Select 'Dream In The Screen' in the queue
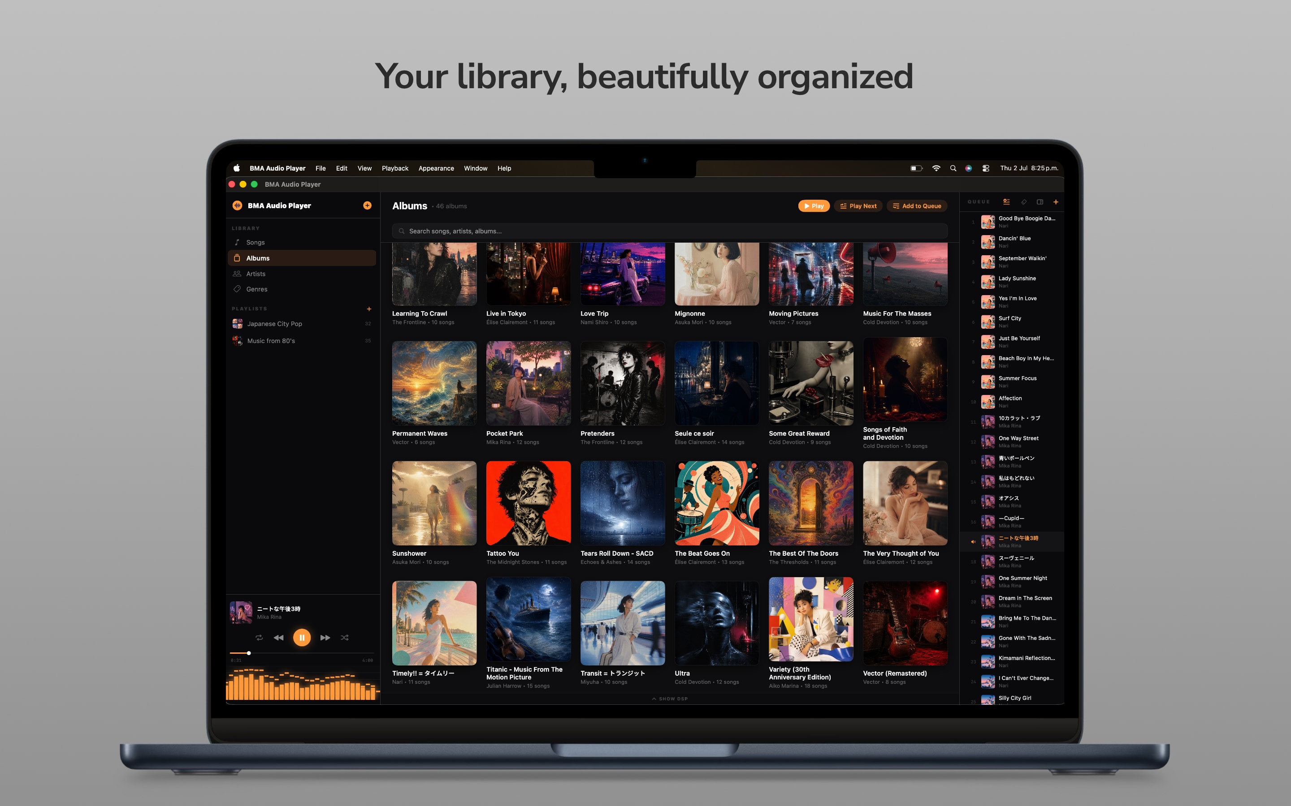Image resolution: width=1291 pixels, height=806 pixels. pos(1011,602)
